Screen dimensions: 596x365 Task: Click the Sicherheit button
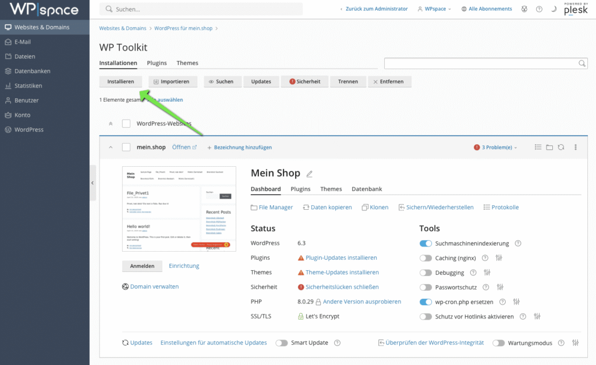pos(304,81)
